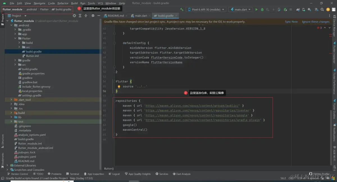Toggle code fold at flutter block
Image resolution: width=337 pixels, height=182 pixels.
[114, 82]
